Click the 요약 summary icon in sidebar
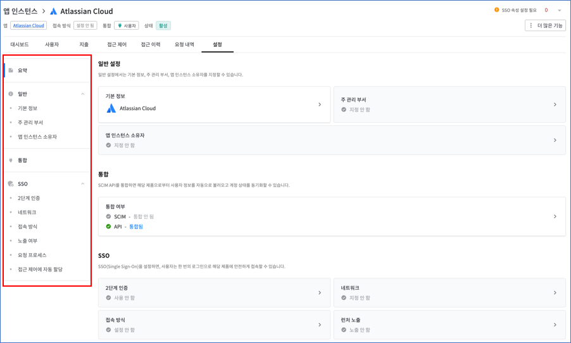 (11, 70)
